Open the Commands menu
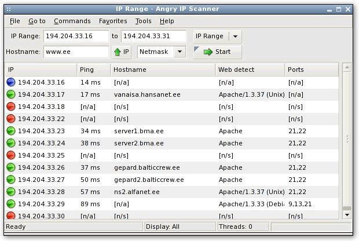The width and height of the screenshot is (359, 241). (x=72, y=21)
